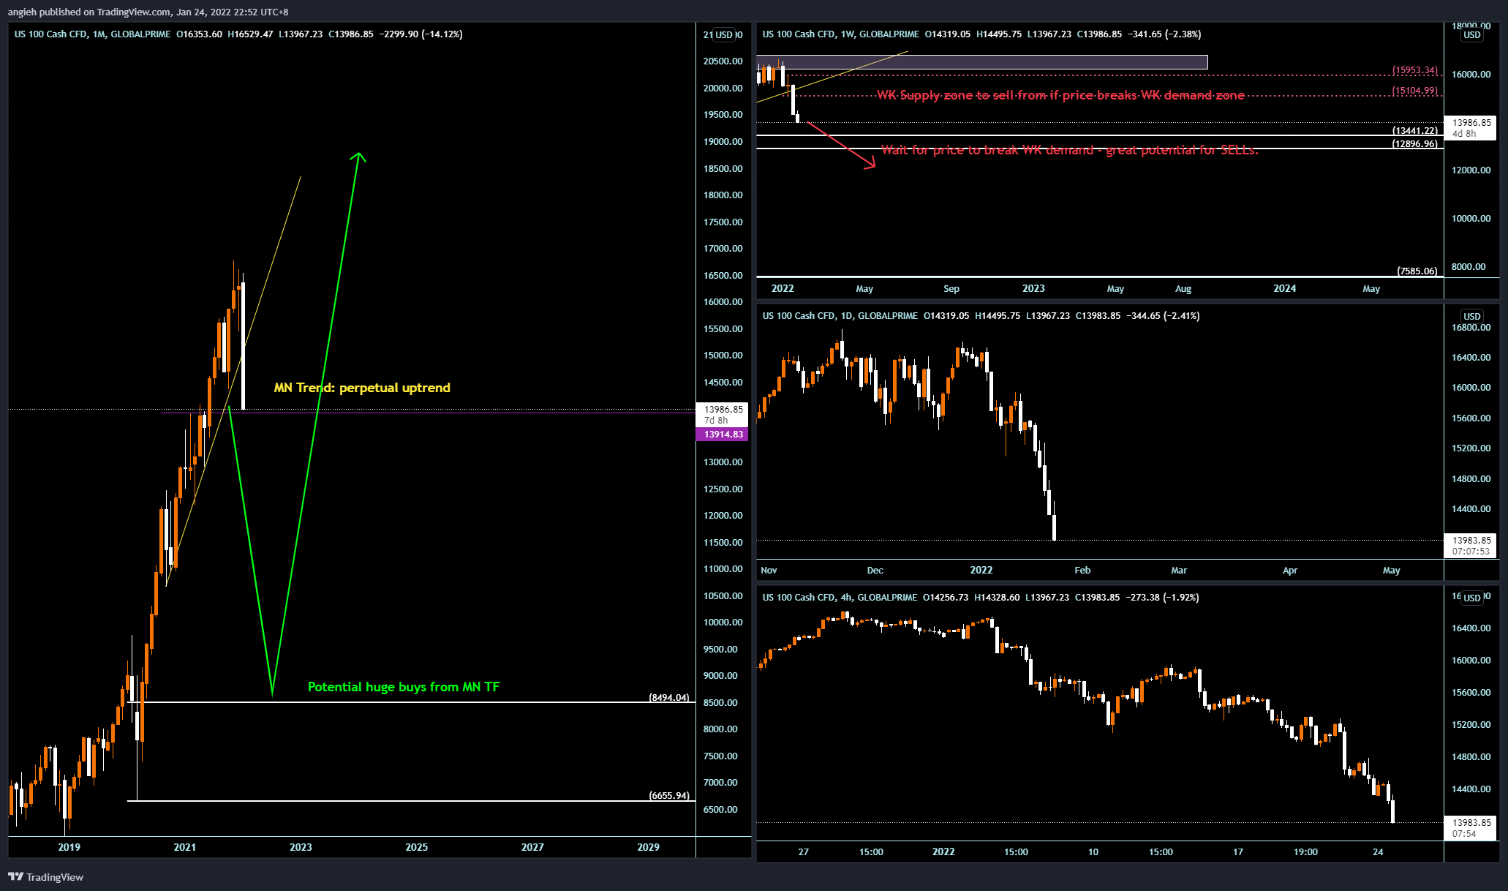Select the 'WK Supply zone to sell from' note

1060,95
